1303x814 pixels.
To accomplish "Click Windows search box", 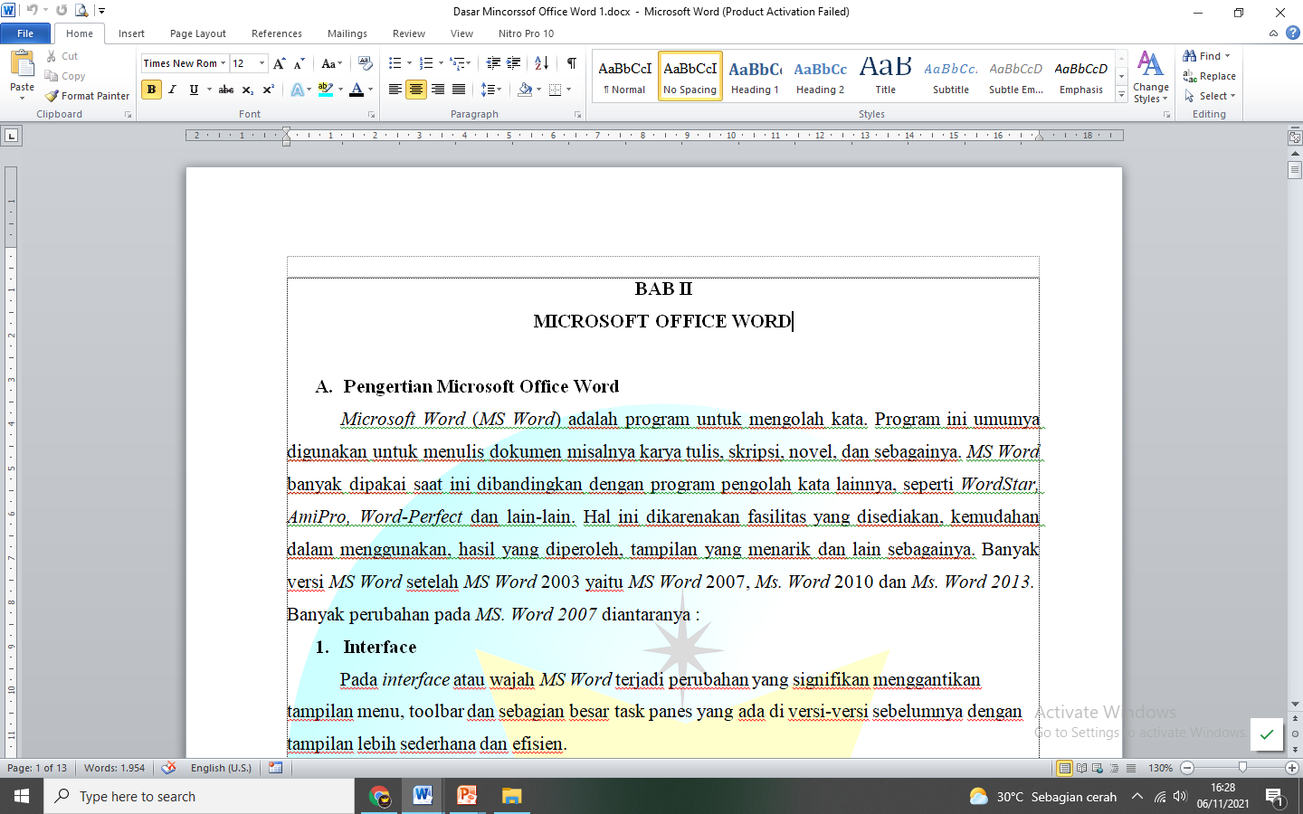I will (199, 796).
